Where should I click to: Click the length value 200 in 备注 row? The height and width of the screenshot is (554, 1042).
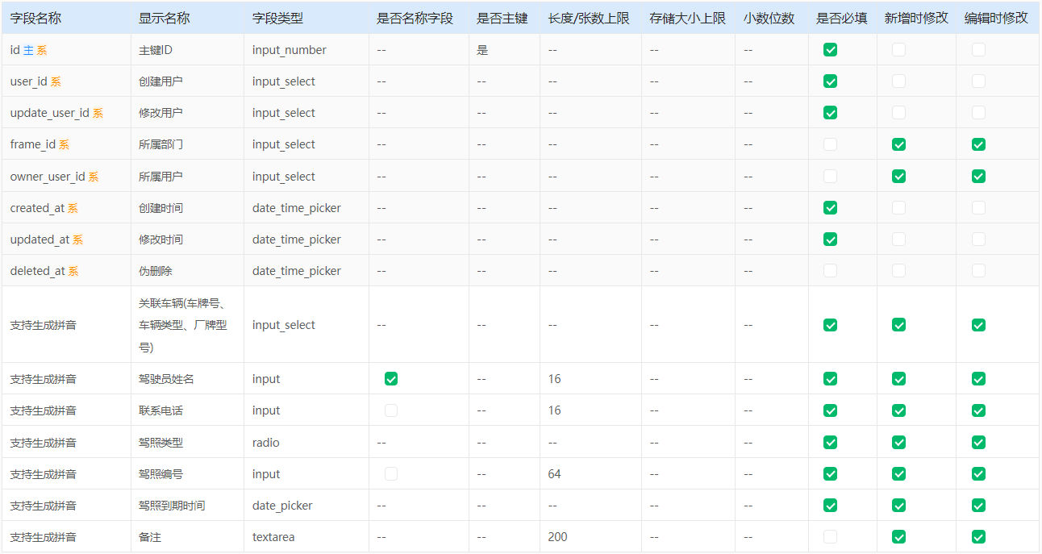click(x=557, y=537)
